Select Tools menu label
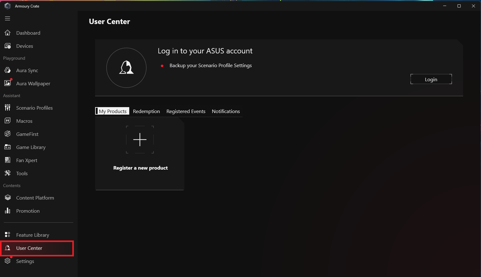Image resolution: width=481 pixels, height=277 pixels. [x=22, y=173]
